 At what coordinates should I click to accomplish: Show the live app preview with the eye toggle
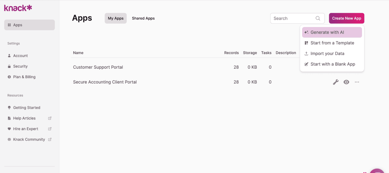tap(346, 82)
